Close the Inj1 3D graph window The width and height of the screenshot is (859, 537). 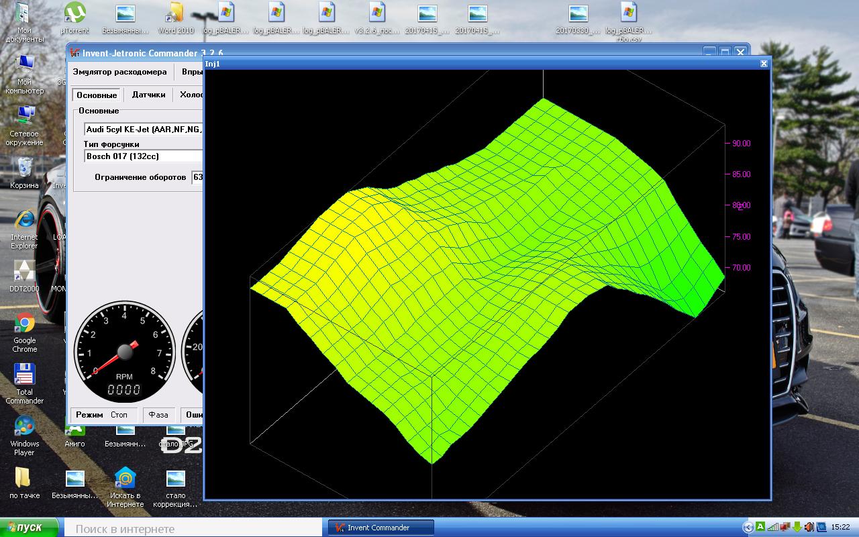click(764, 64)
